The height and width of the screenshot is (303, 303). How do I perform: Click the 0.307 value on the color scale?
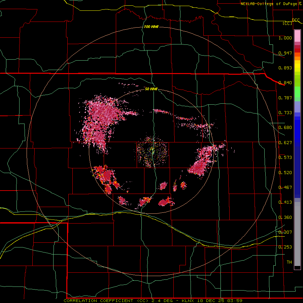[285, 232]
